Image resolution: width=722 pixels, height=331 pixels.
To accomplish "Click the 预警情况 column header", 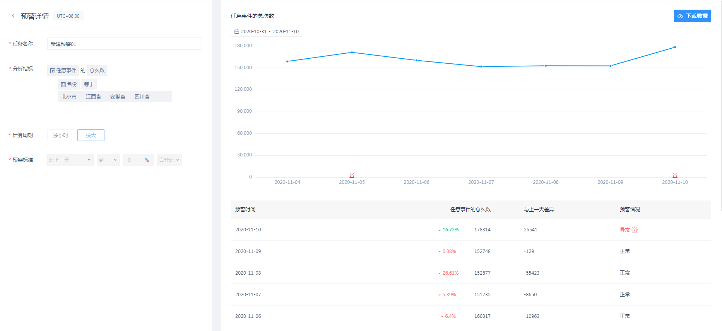I will [630, 209].
